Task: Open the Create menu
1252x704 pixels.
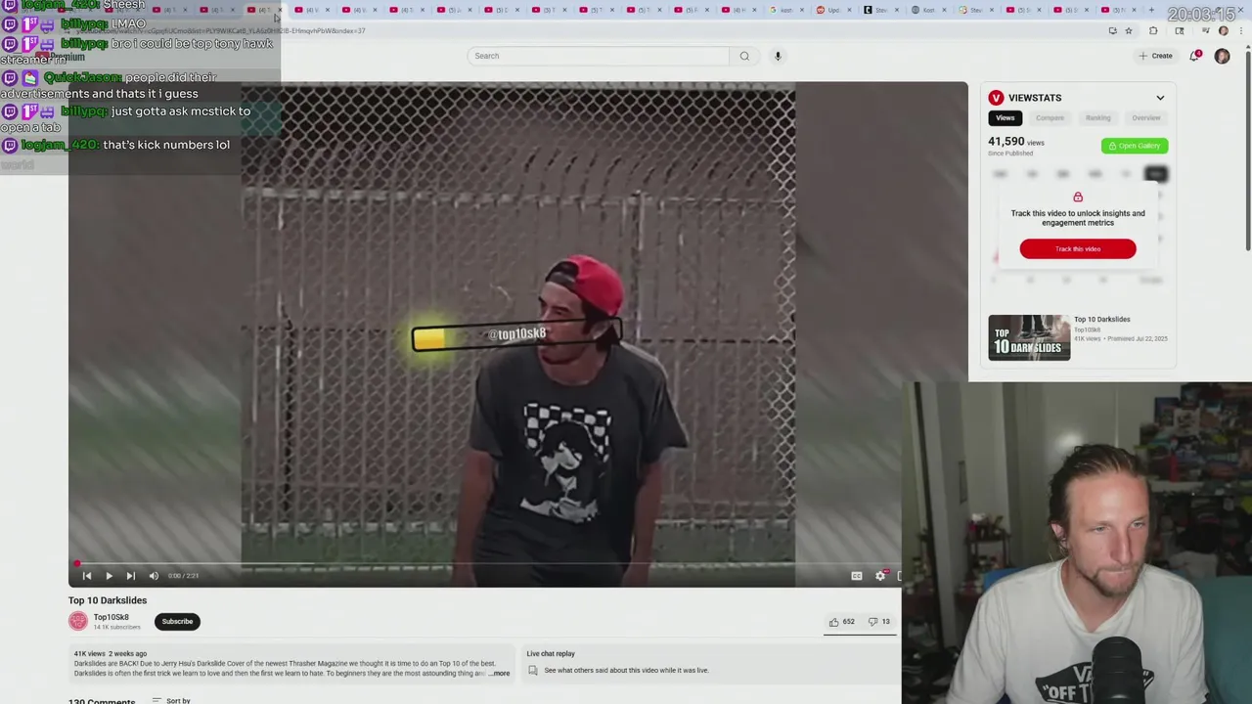Action: pos(1155,56)
